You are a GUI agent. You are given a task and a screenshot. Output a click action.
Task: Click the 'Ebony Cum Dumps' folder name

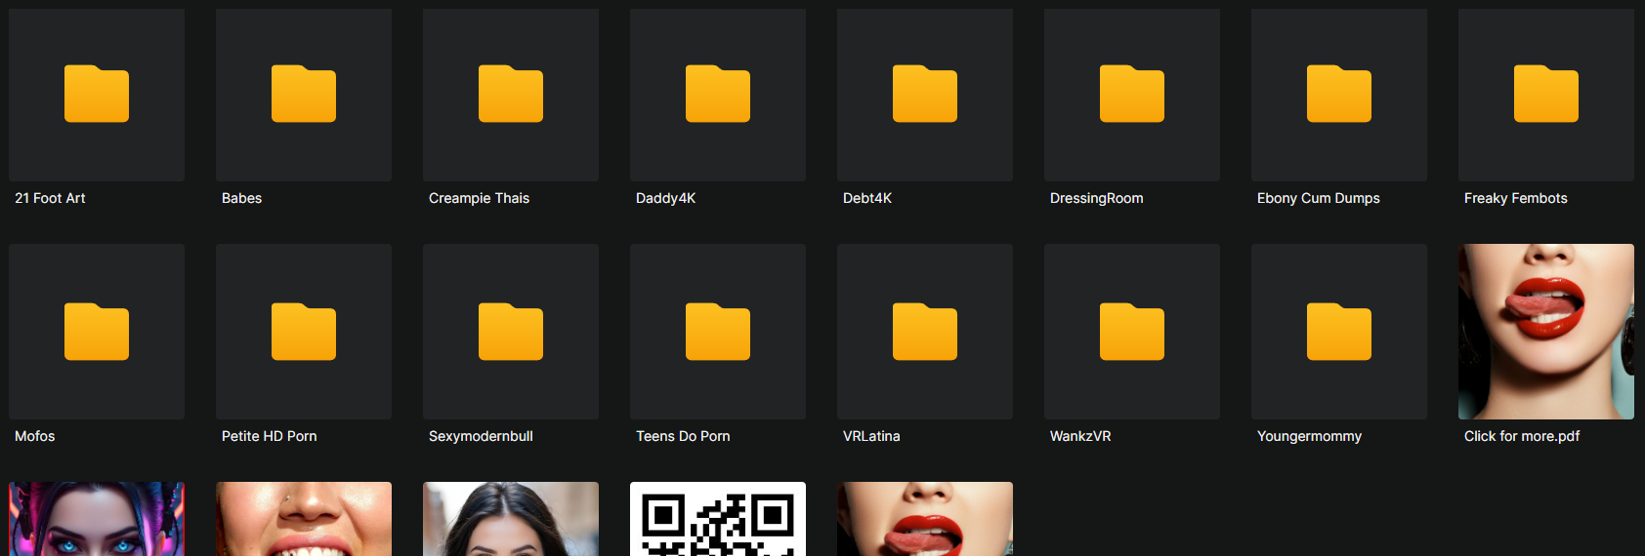coord(1318,198)
